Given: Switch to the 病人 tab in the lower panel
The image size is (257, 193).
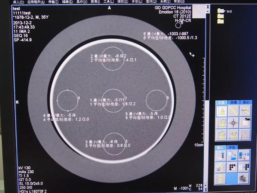Looking at the screenshot, I should click(x=220, y=148).
